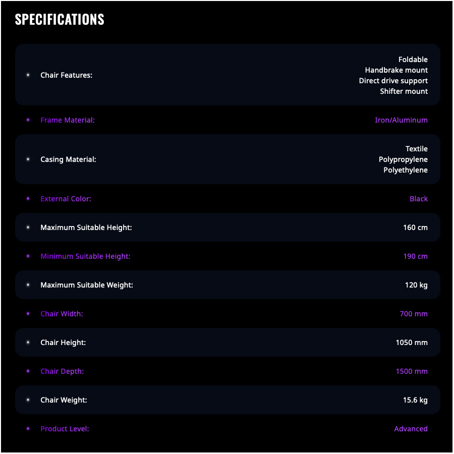The width and height of the screenshot is (454, 454).
Task: Click the bullet icon beside Casing Material
Action: [x=28, y=159]
